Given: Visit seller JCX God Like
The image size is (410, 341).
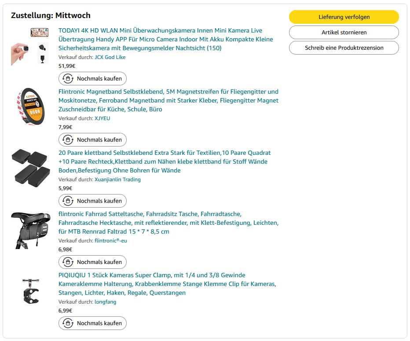Looking at the screenshot, I should point(110,57).
